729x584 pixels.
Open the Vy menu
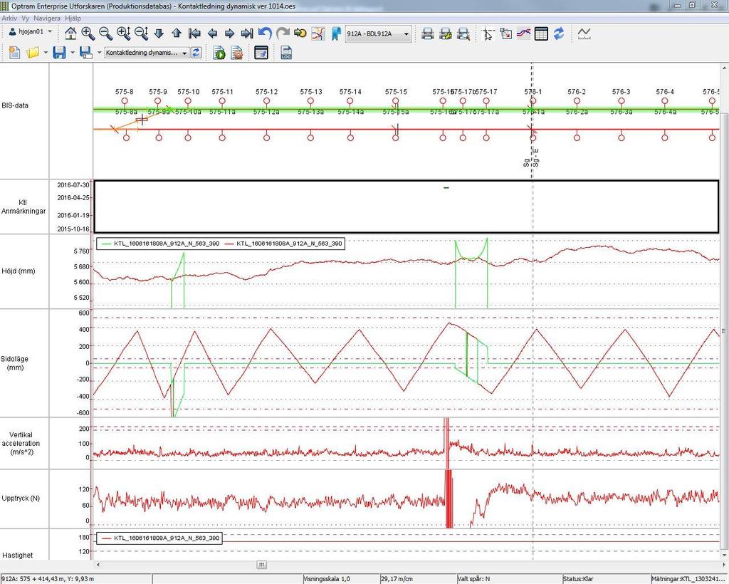25,18
